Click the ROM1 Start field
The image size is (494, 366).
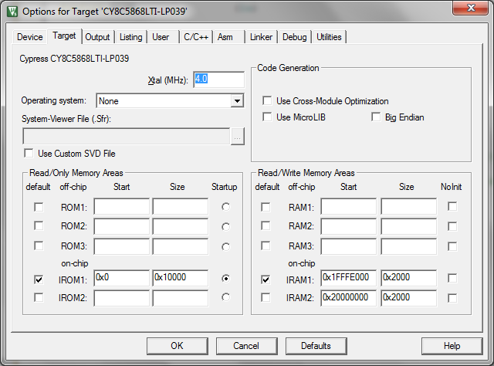click(122, 206)
